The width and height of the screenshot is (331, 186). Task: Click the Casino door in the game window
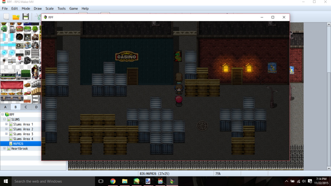coord(133,77)
